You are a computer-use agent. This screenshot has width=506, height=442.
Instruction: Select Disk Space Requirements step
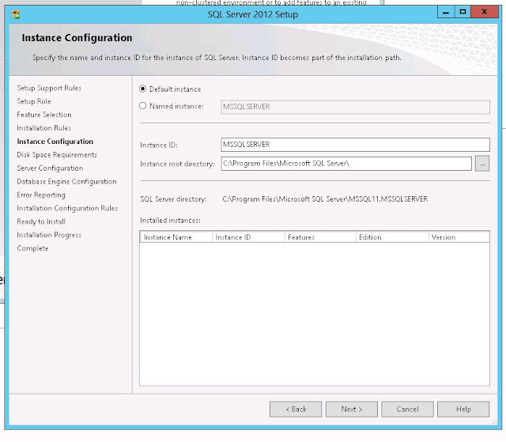tap(57, 155)
